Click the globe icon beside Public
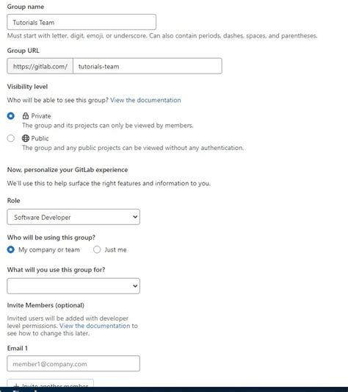The image size is (348, 392). point(26,138)
